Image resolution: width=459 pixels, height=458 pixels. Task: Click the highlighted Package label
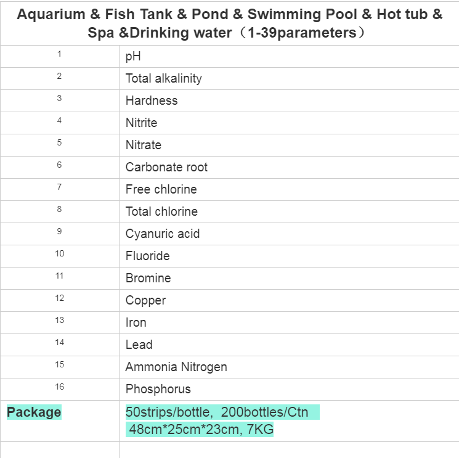34,412
